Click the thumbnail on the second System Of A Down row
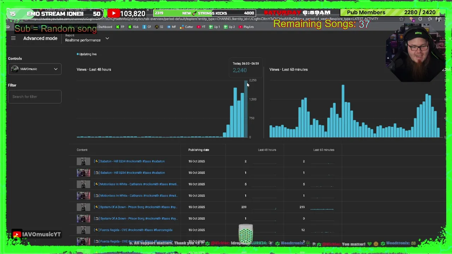The image size is (452, 254). 83,218
